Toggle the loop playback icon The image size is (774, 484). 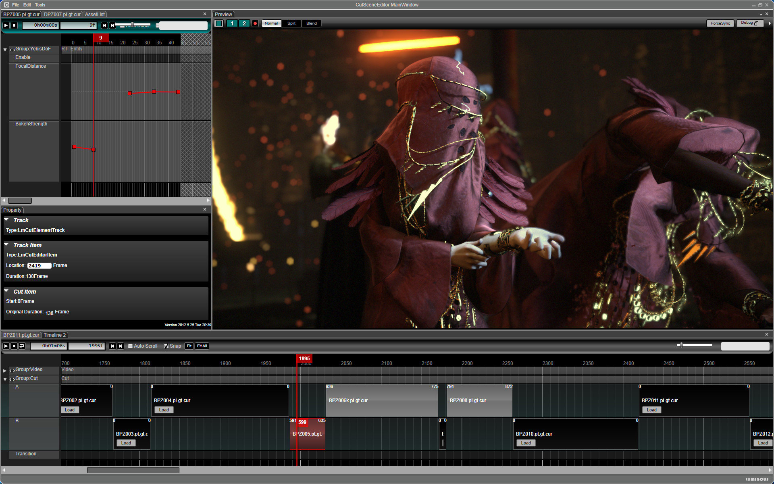[22, 346]
